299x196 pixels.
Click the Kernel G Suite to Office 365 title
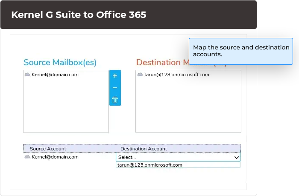[79, 15]
